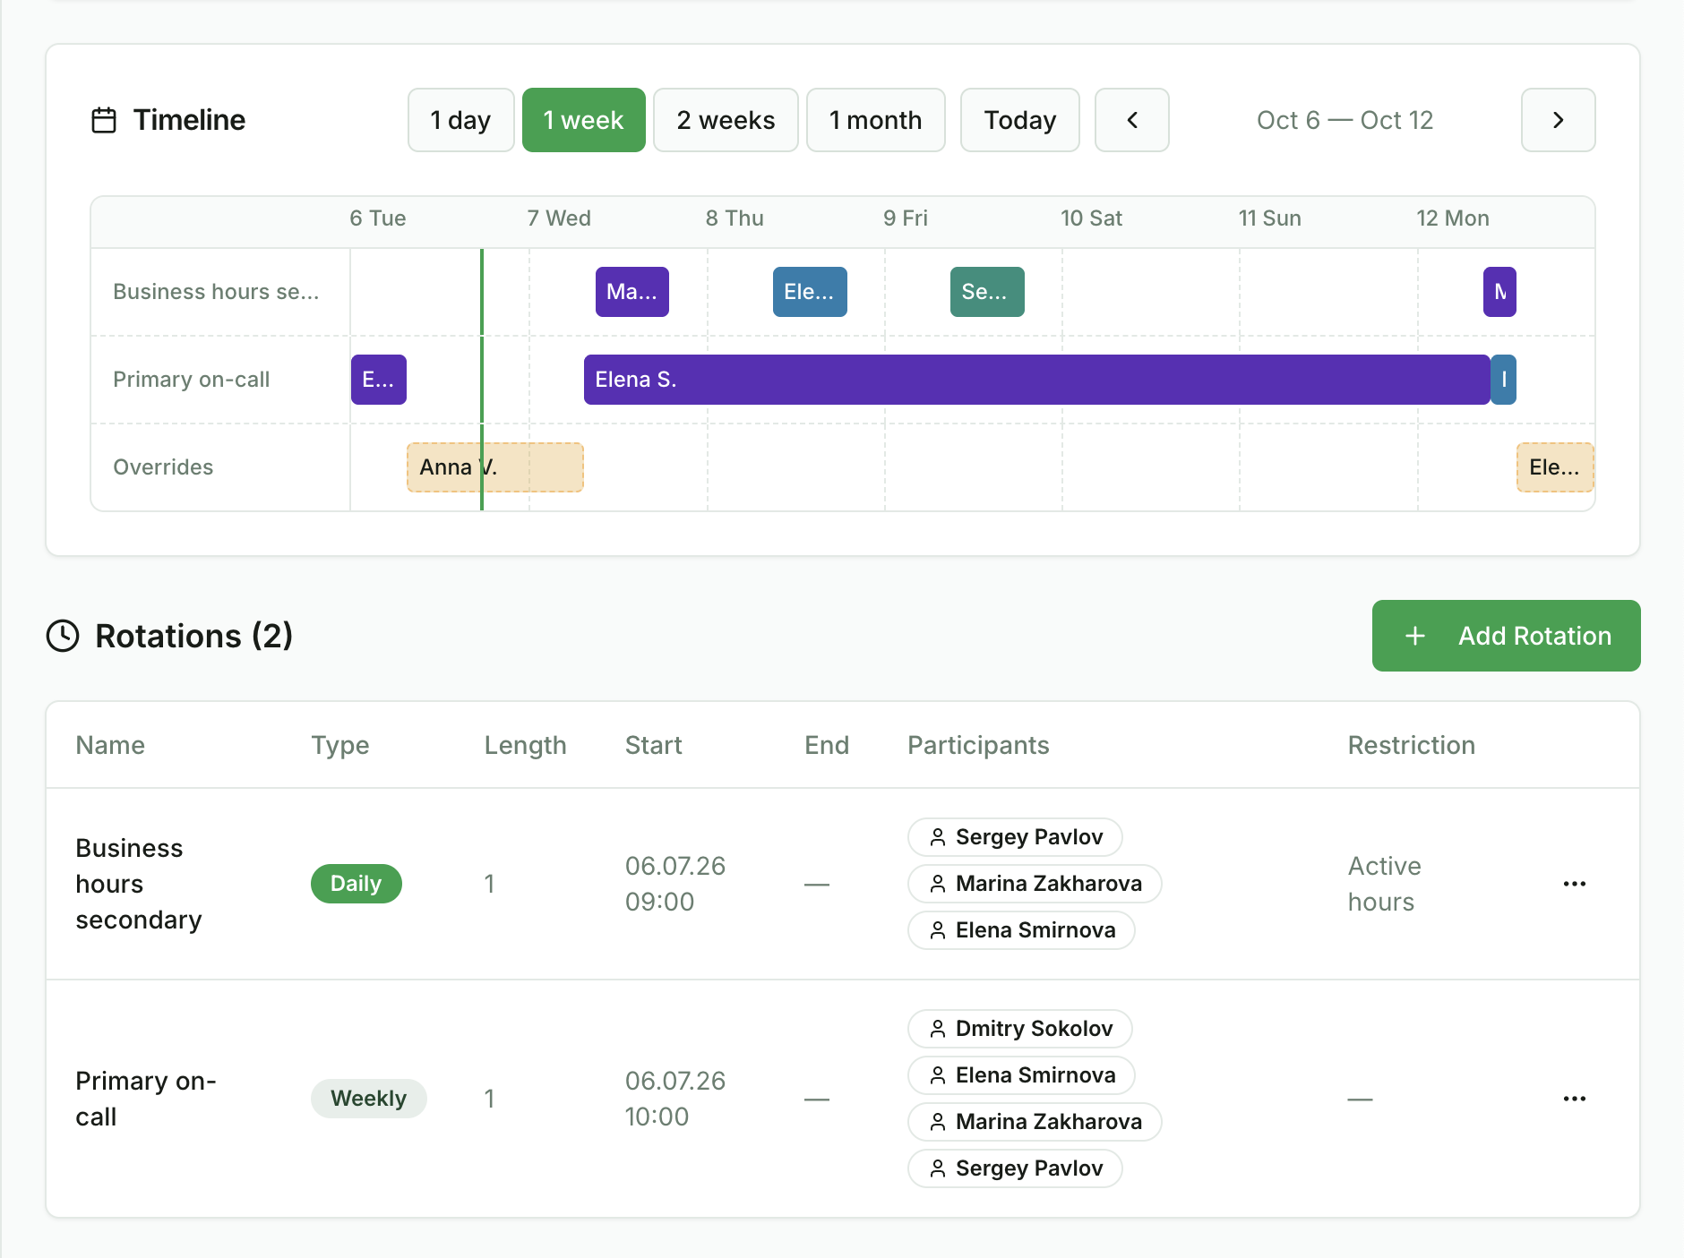Open the 'Ele...' override block on Monday
This screenshot has width=1684, height=1258.
[x=1555, y=467]
